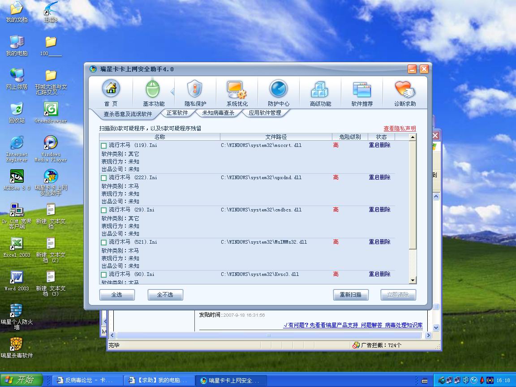Click path C:\WINDOWS\system32\Kvsc3.dll
The width and height of the screenshot is (516, 387).
point(260,274)
